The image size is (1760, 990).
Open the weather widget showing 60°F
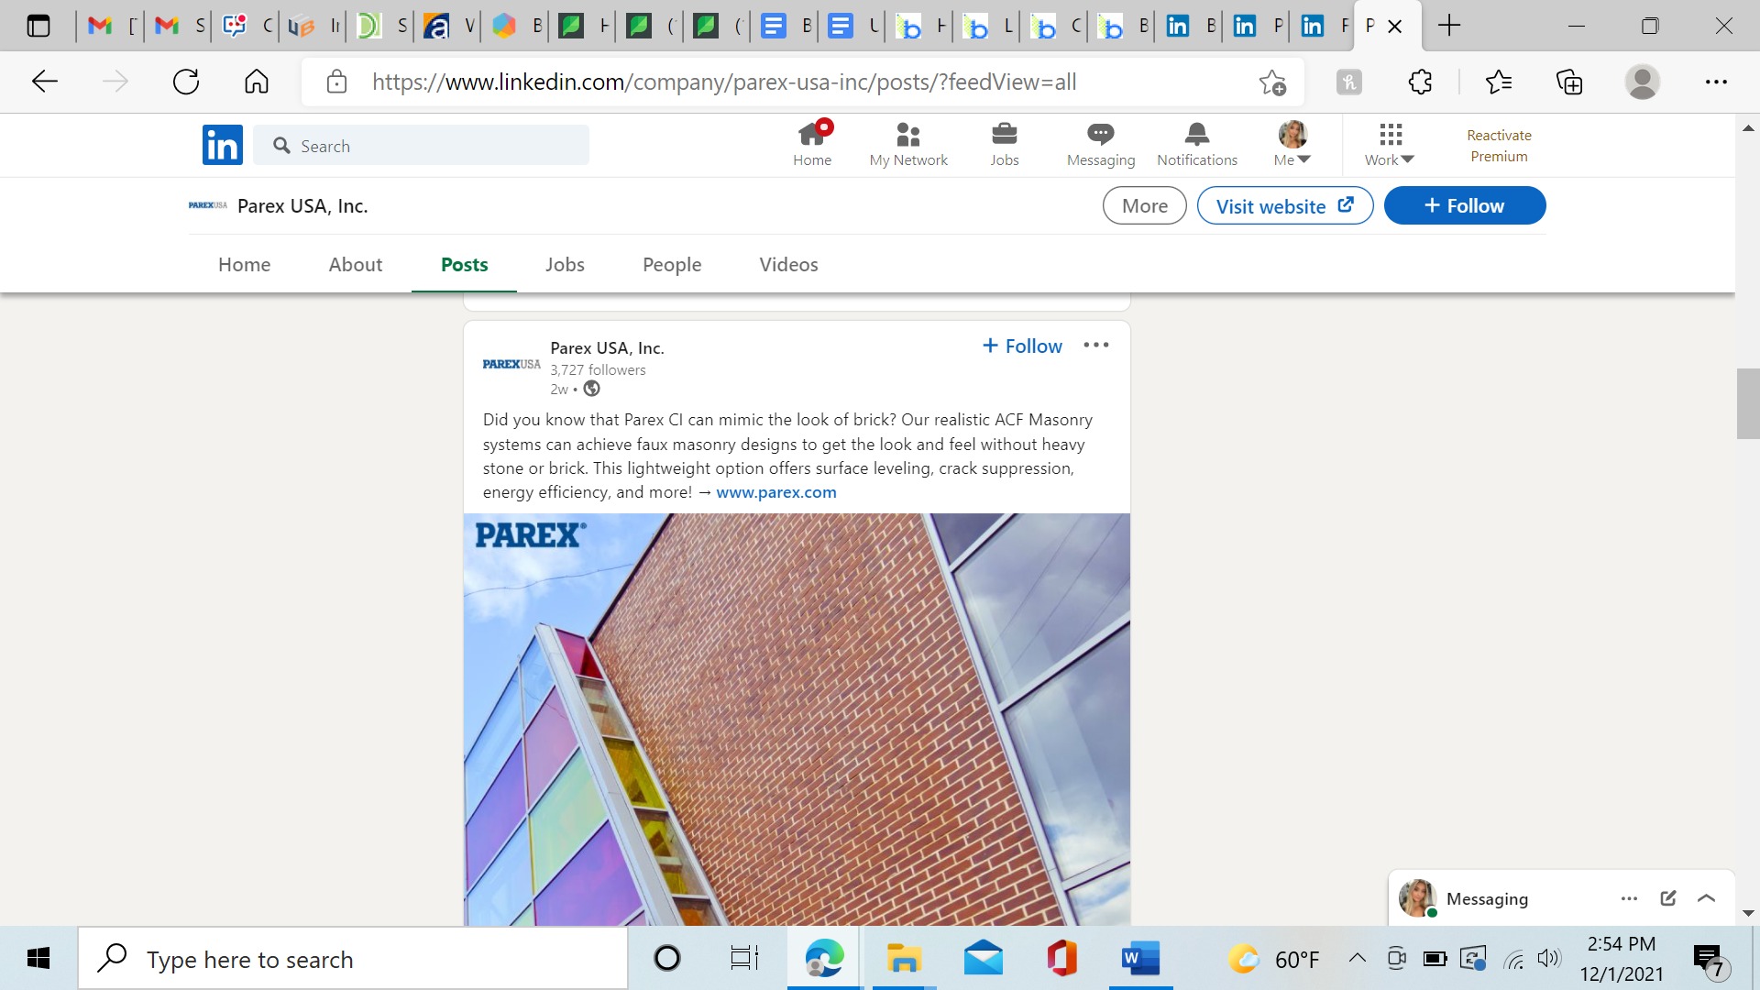click(1274, 959)
